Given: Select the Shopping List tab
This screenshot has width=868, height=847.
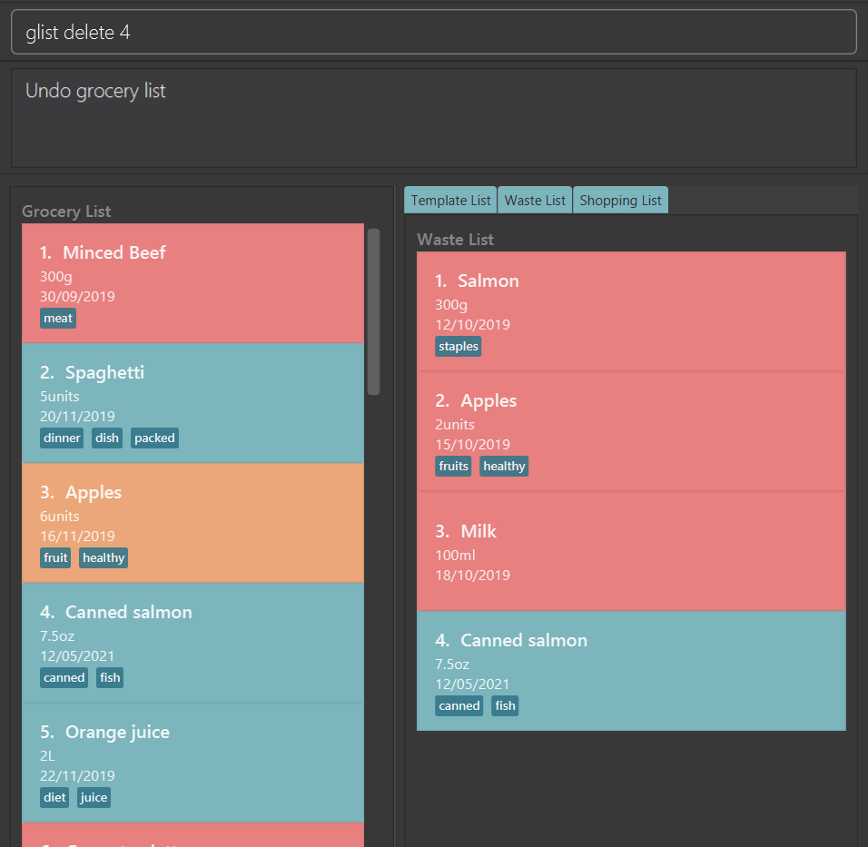Looking at the screenshot, I should pyautogui.click(x=620, y=201).
